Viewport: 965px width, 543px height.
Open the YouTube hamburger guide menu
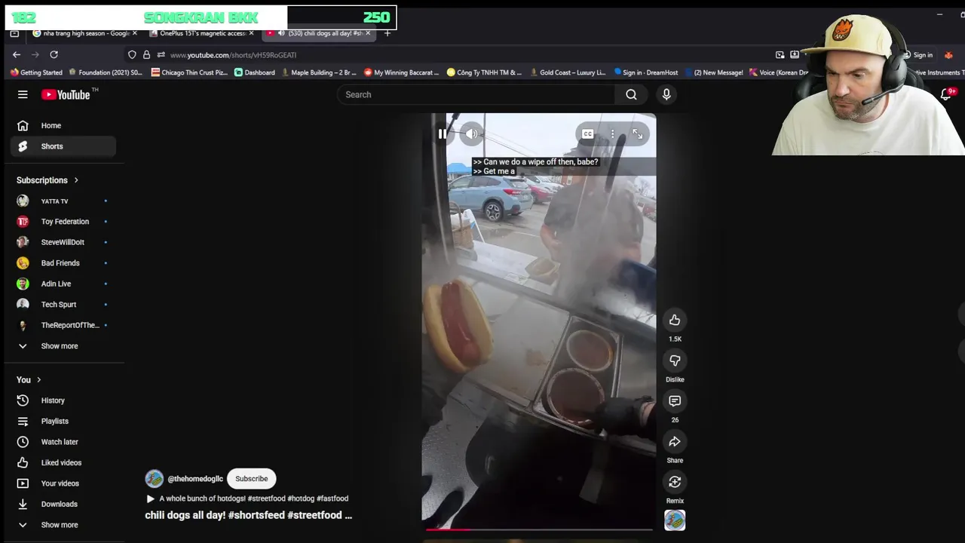[23, 94]
